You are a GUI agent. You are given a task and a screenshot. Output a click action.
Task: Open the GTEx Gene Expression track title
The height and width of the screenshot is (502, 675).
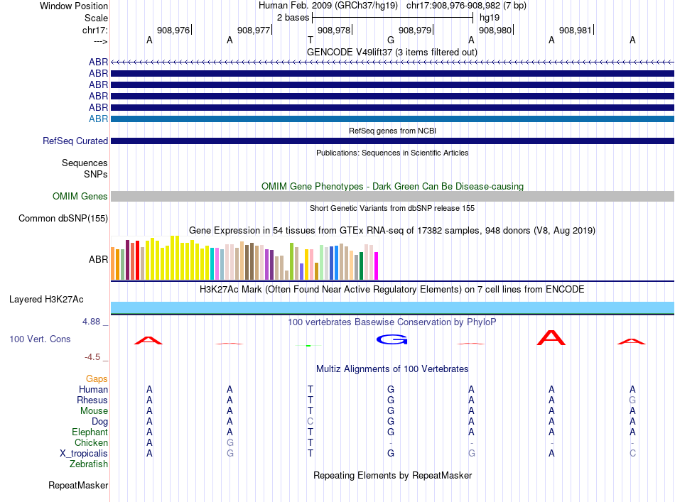[392, 231]
